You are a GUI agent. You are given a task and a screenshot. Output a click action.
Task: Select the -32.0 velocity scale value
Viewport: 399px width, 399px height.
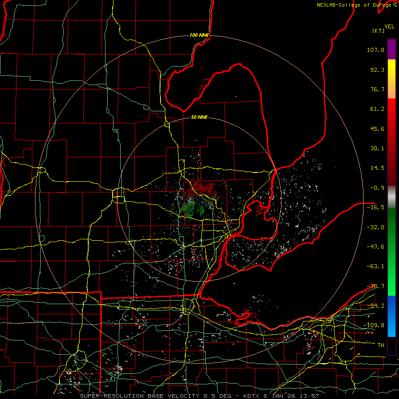(376, 227)
